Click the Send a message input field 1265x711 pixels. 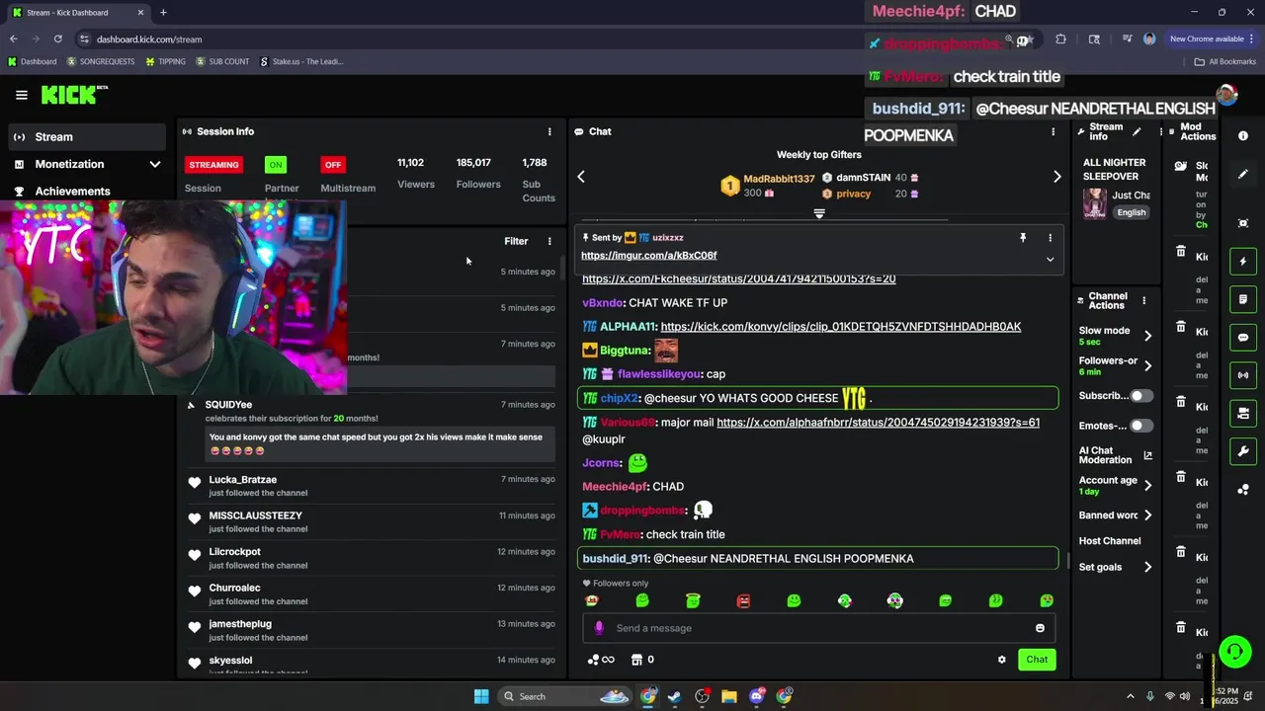click(818, 628)
